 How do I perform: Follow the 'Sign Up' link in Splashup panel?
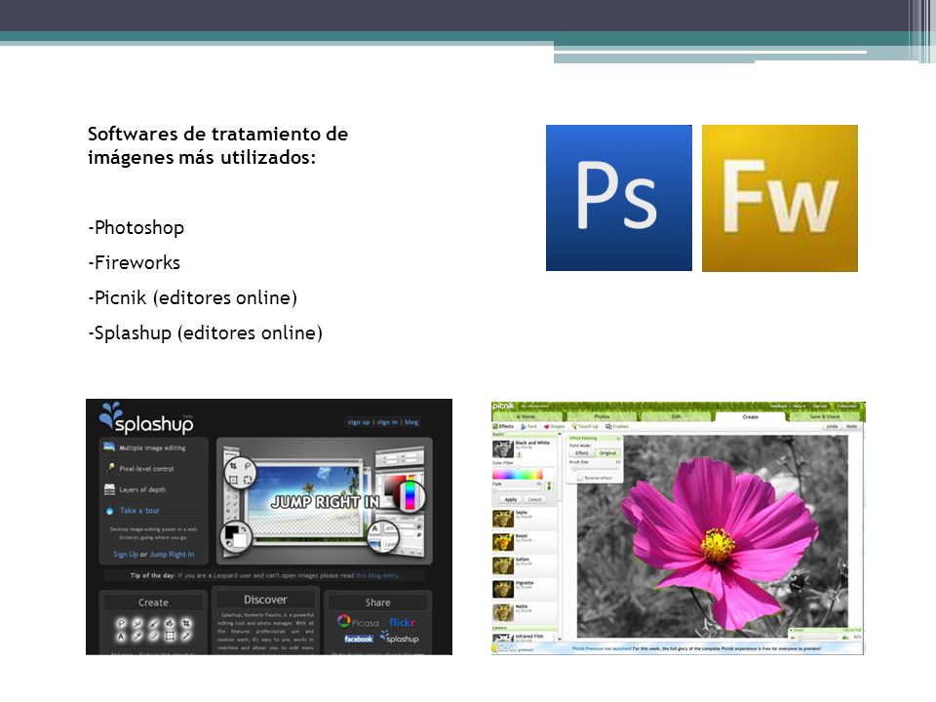pyautogui.click(x=126, y=554)
